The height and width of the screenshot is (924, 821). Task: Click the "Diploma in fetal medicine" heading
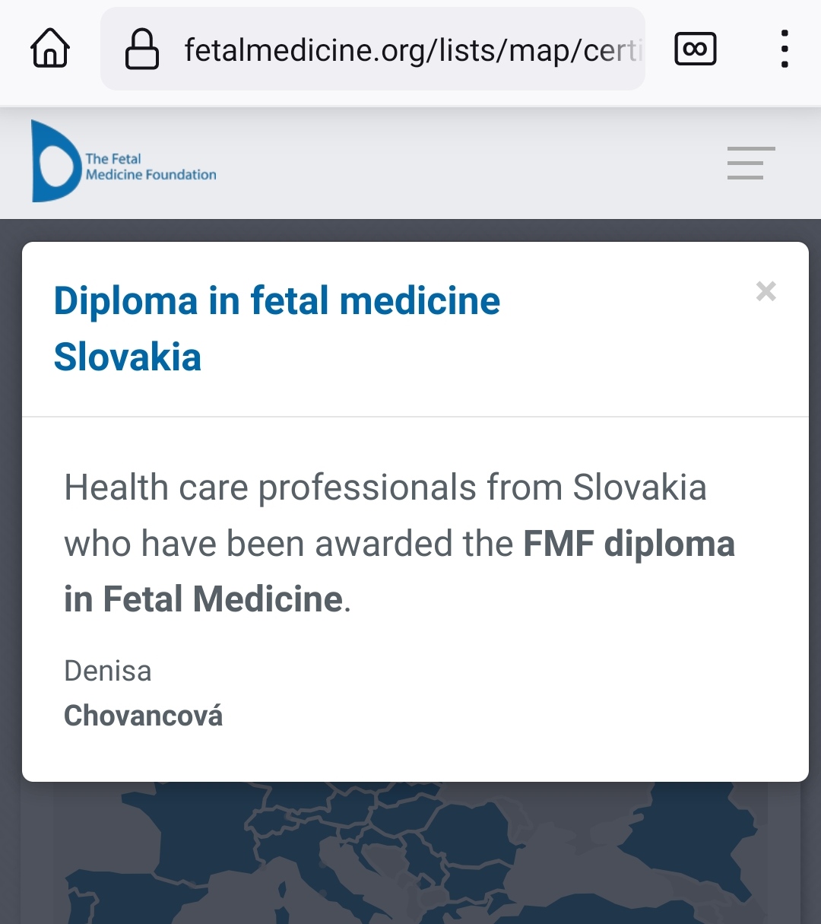277,300
